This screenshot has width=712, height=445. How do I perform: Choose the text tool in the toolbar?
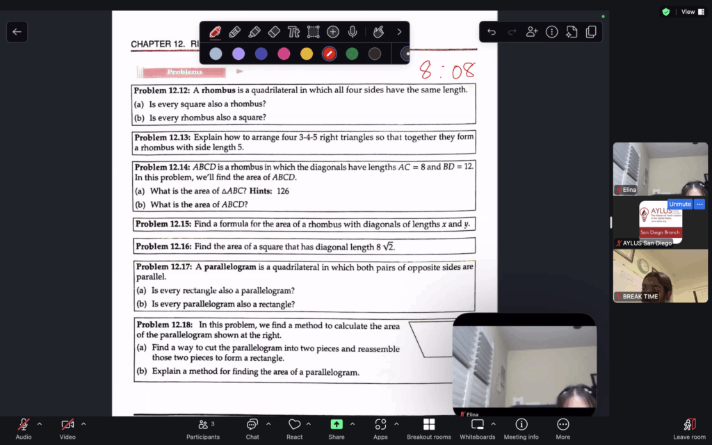(293, 32)
